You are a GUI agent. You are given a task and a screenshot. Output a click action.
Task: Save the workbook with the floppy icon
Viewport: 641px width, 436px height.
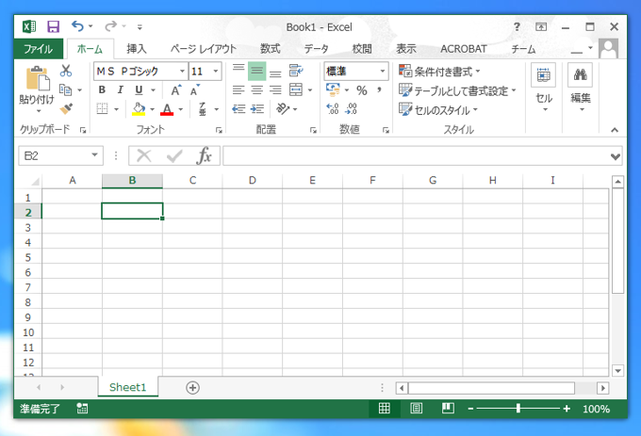coord(53,27)
